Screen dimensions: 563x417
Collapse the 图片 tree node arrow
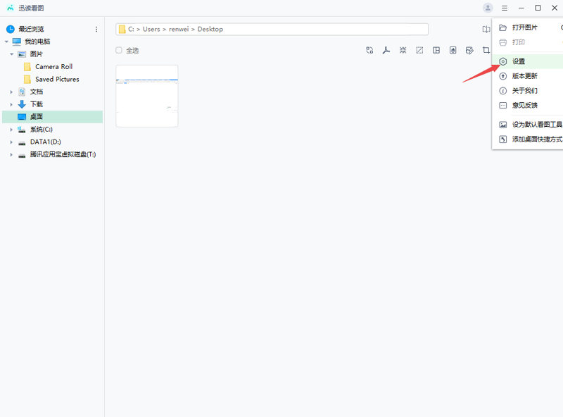click(11, 54)
